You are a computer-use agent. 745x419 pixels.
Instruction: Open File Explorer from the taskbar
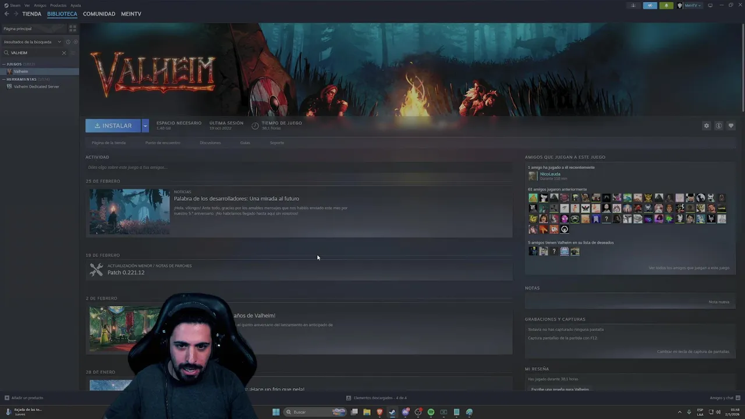point(367,412)
